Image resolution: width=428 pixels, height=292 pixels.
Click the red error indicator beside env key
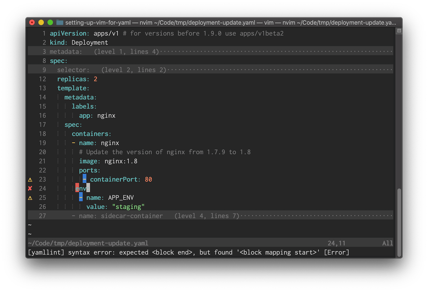(77, 188)
